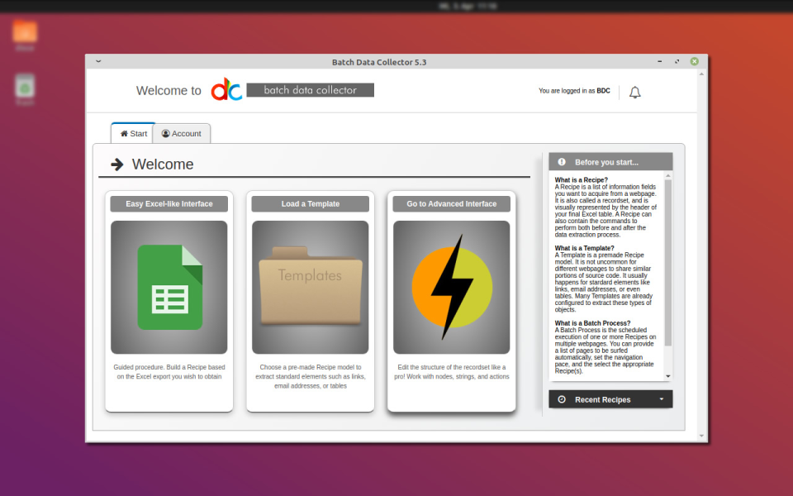Open the window menu chevron in the titlebar
This screenshot has width=793, height=496.
98,61
